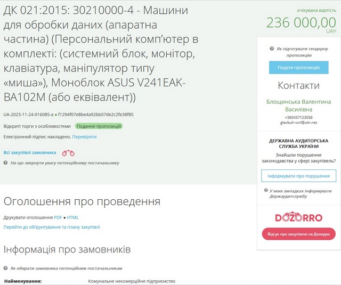The height and width of the screenshot is (285, 341).
Task: Open Як підготувати тендерну пропозицію hint
Action: [302, 52]
